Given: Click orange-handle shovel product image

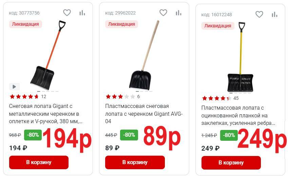Looking at the screenshot, I should pyautogui.click(x=48, y=55).
